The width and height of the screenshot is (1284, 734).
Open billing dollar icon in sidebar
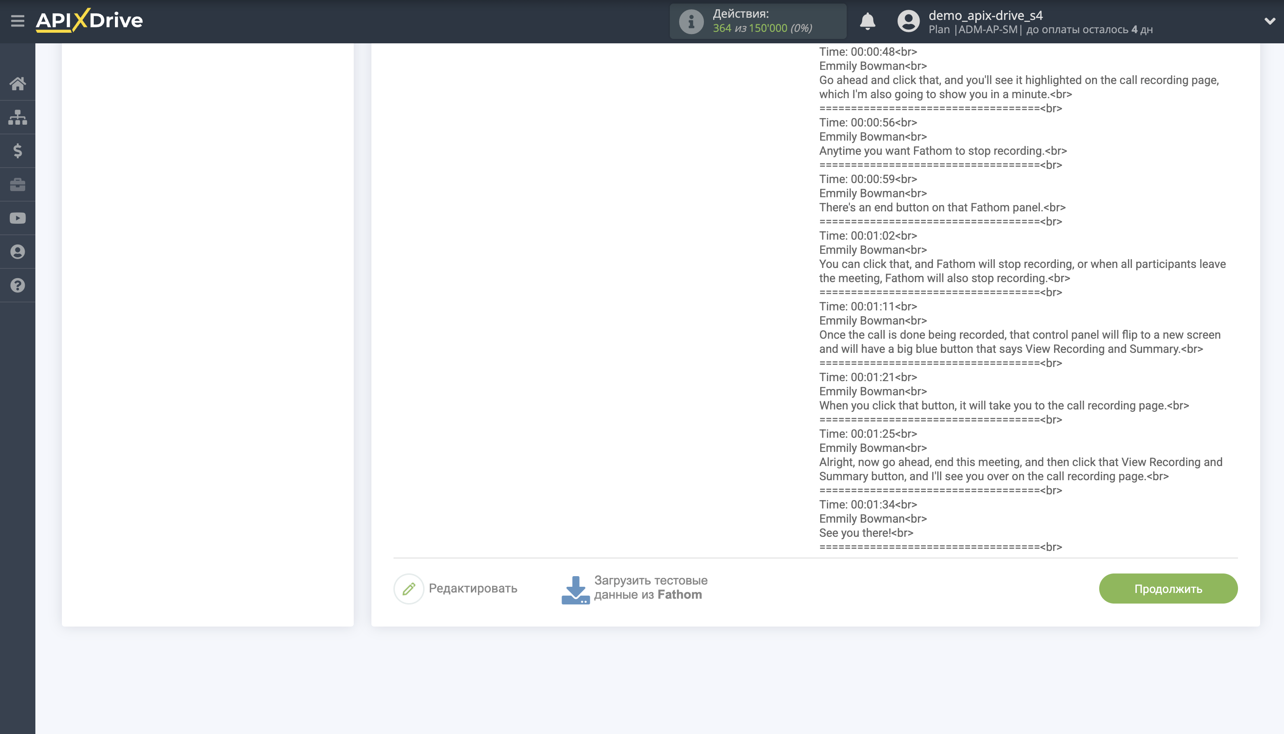[x=18, y=151]
